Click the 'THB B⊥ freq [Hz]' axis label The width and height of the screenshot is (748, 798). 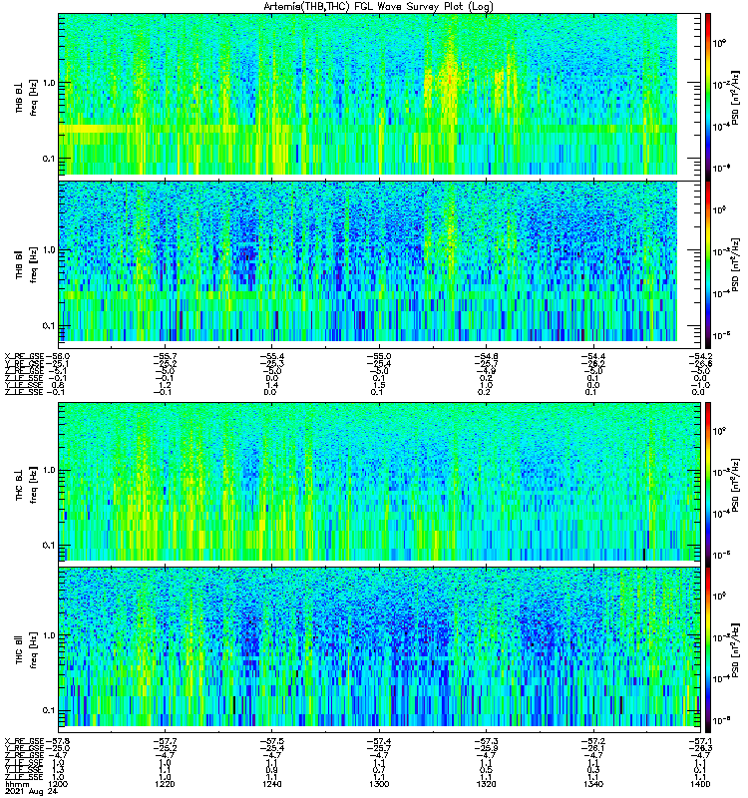pyautogui.click(x=27, y=97)
